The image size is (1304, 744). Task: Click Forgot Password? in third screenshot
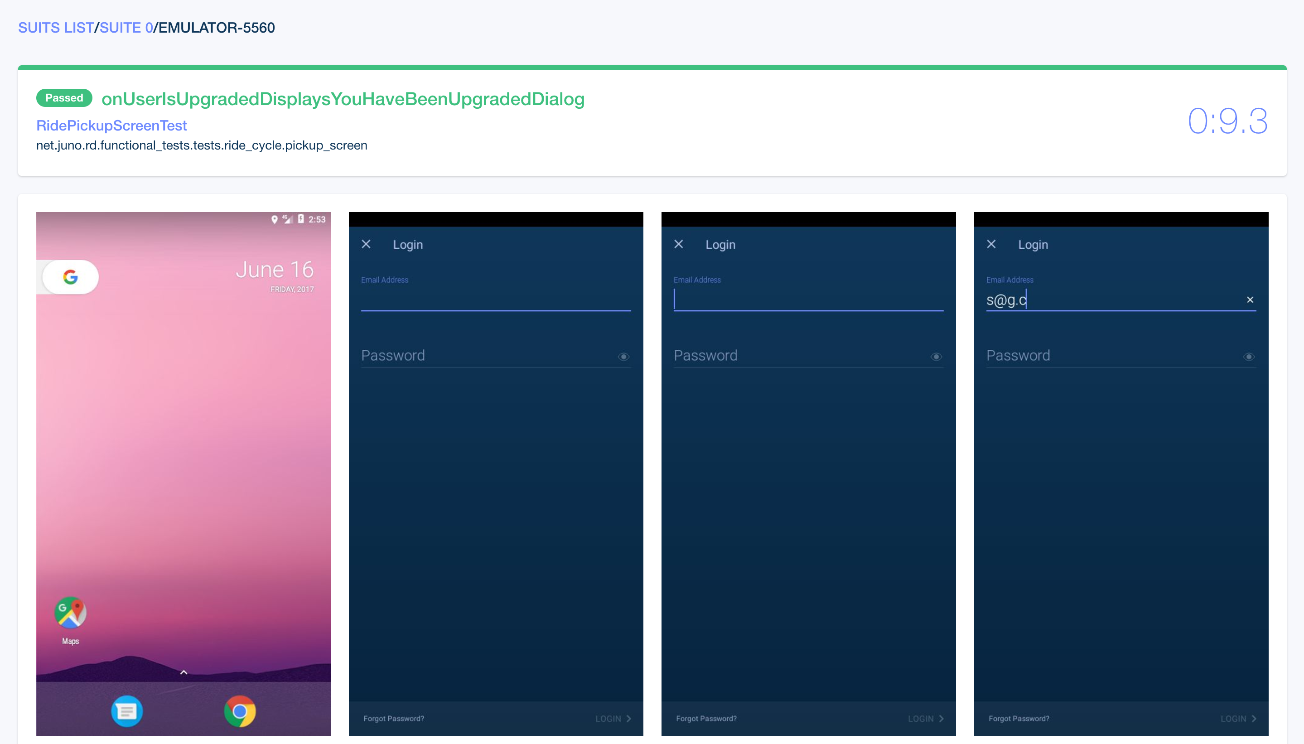[x=706, y=719]
